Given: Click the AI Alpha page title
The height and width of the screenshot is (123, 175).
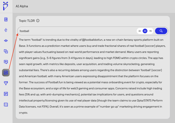Looking at the screenshot, I should (22, 6).
